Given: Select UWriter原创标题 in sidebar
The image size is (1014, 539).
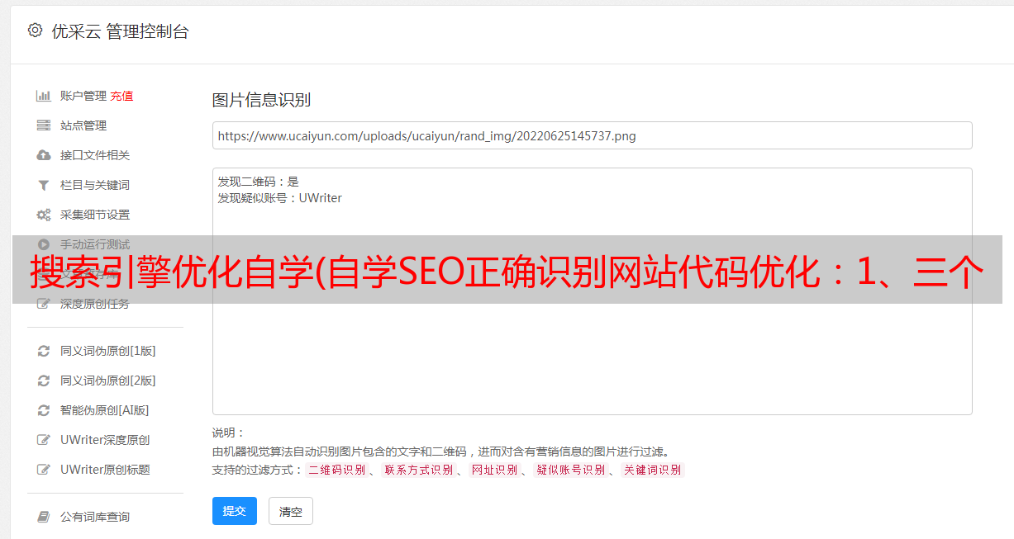Looking at the screenshot, I should 105,470.
